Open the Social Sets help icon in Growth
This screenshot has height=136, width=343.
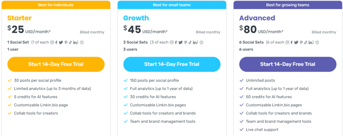pos(202,42)
